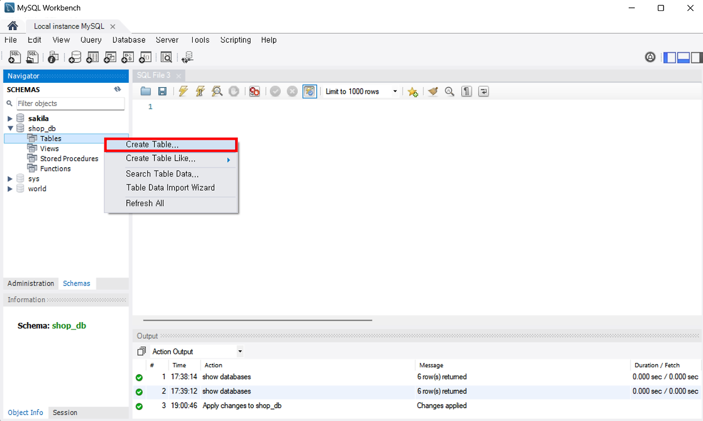Beautify query broom icon
The width and height of the screenshot is (703, 421).
433,92
